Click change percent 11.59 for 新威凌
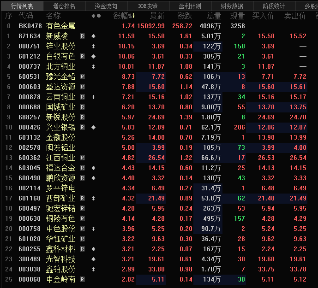 click(126, 36)
